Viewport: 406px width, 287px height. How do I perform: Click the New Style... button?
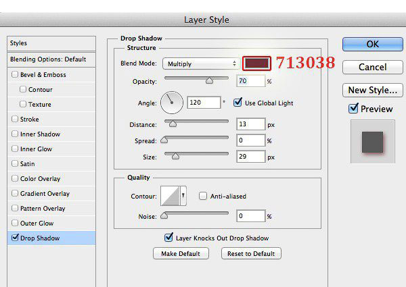pyautogui.click(x=373, y=90)
